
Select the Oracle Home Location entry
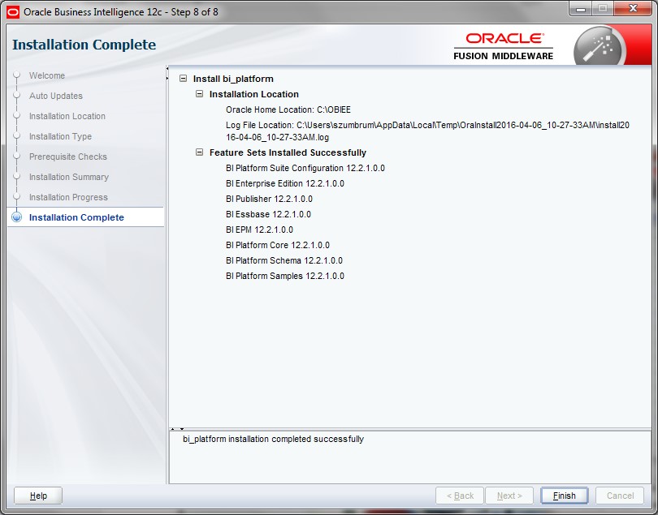coord(288,109)
